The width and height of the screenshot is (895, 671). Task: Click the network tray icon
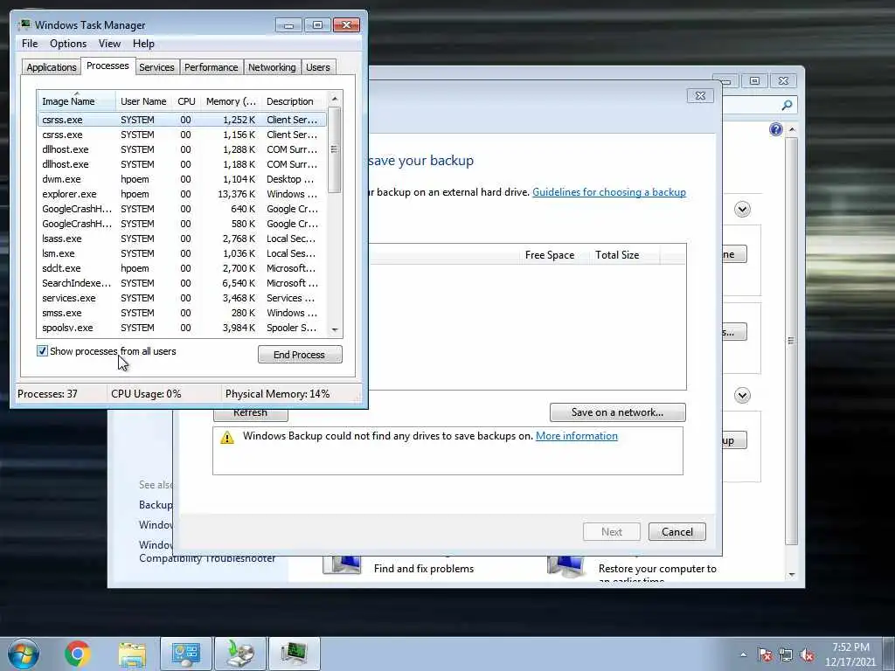click(x=786, y=654)
